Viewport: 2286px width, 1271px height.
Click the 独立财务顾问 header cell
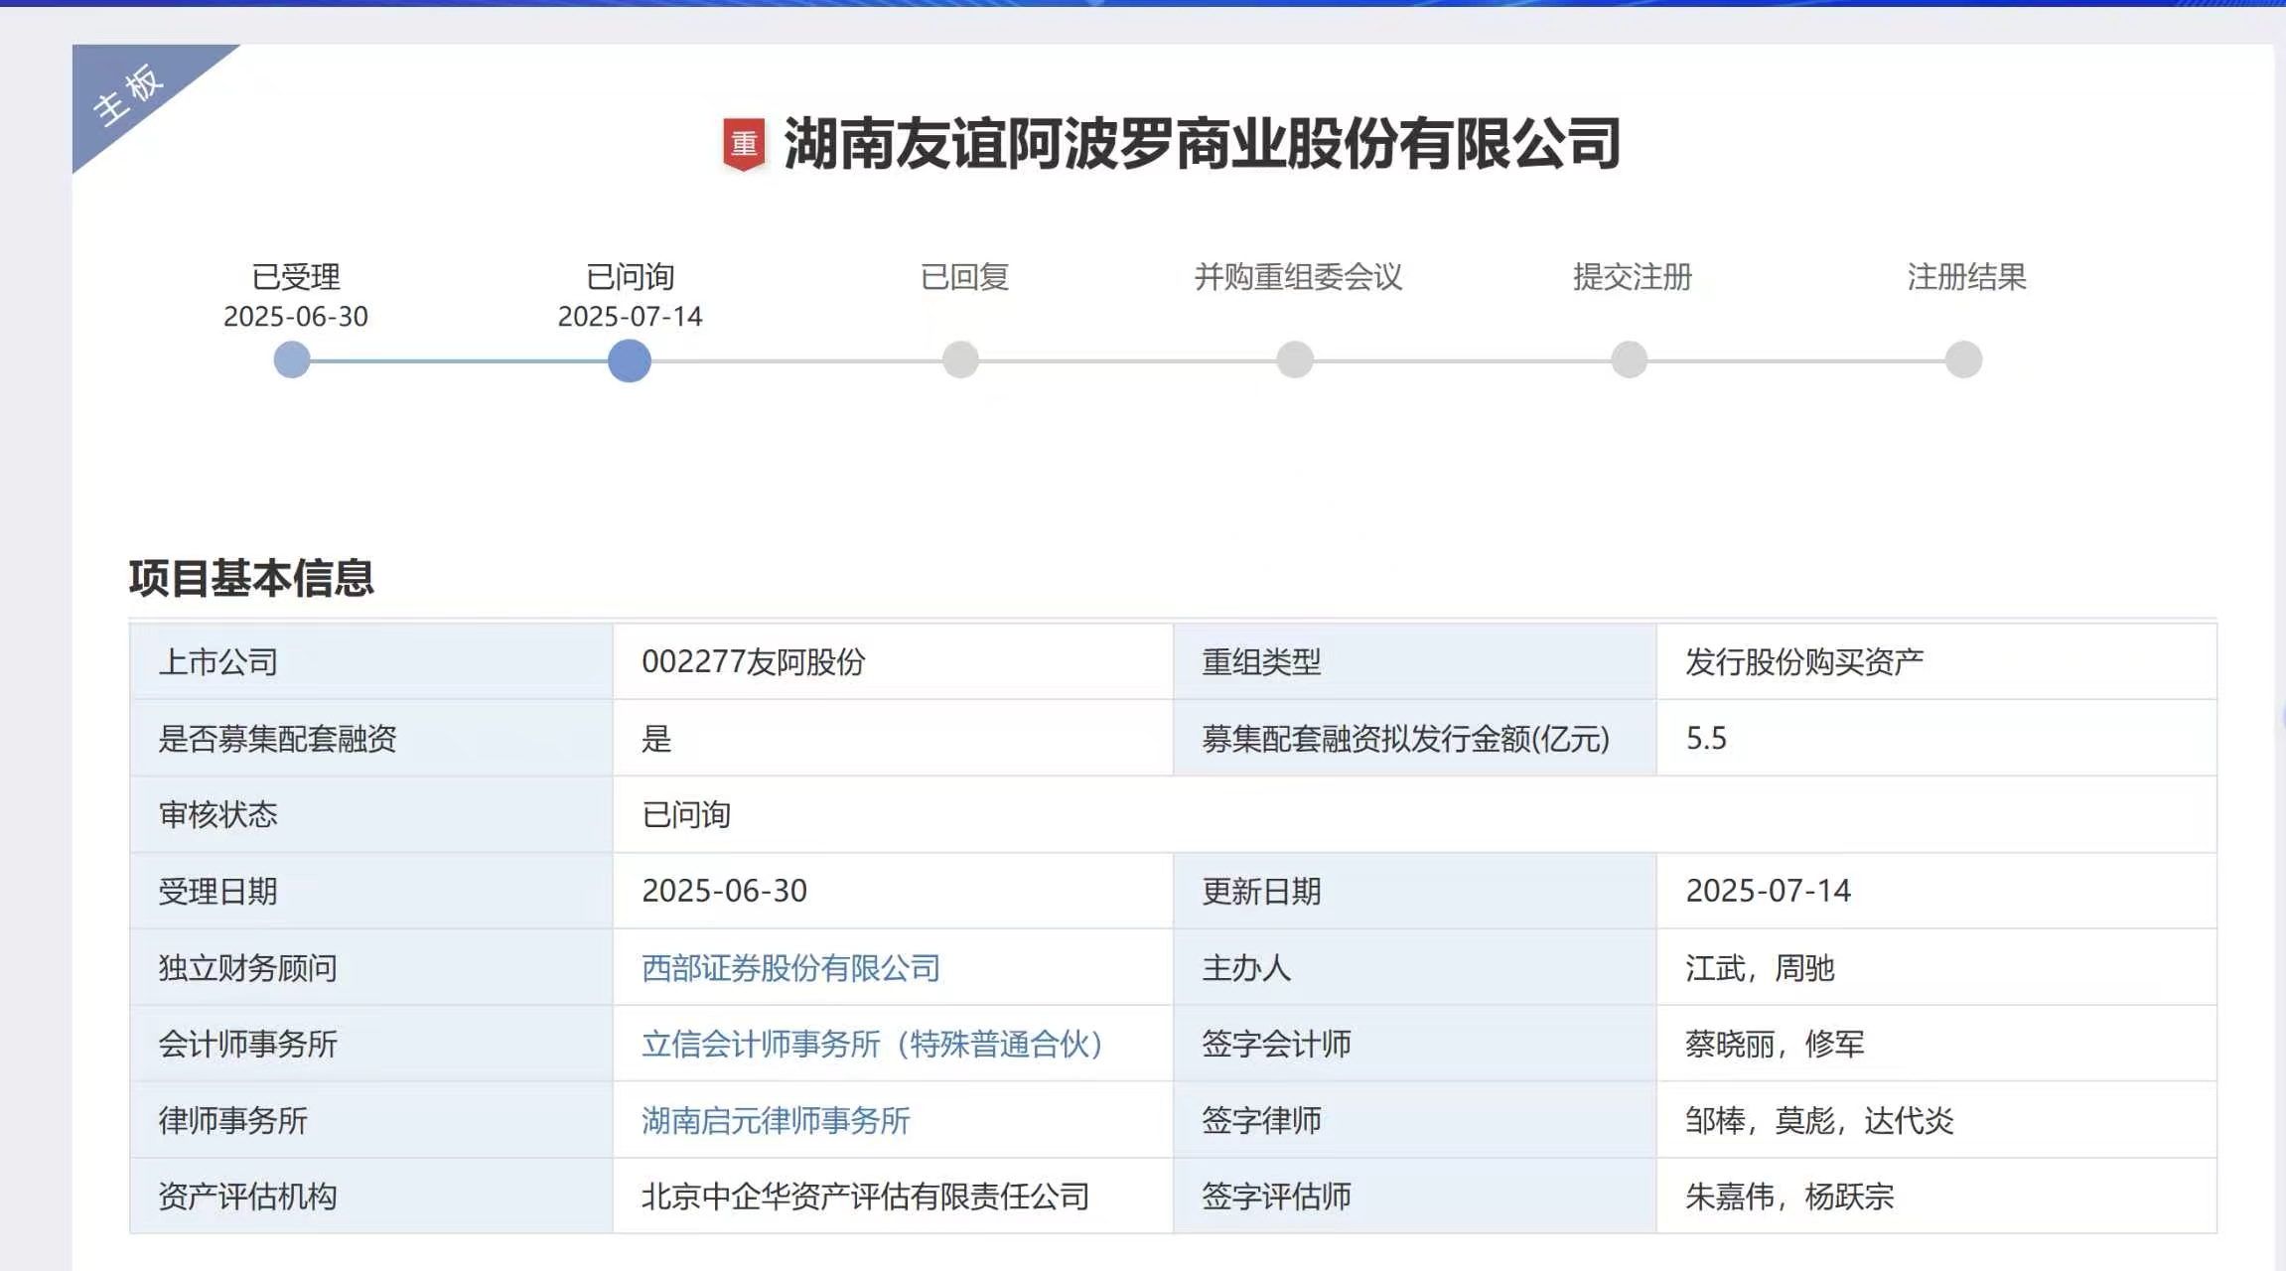tap(371, 967)
